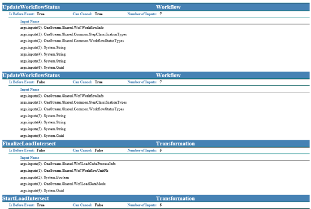Click Input Name header under FinalizeLoadIntersect
Screen dimensions: 311x209
(30, 158)
